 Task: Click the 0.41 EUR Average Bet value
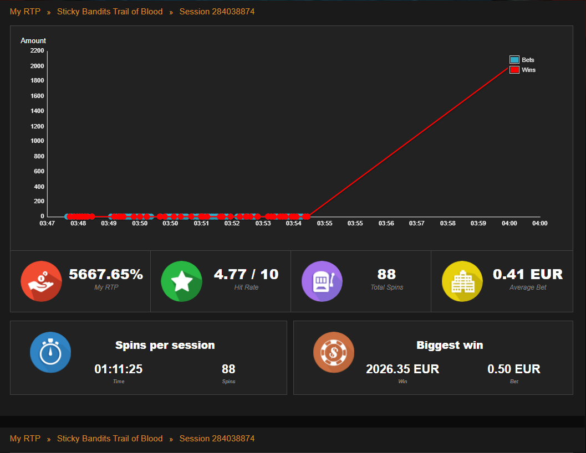pyautogui.click(x=528, y=274)
